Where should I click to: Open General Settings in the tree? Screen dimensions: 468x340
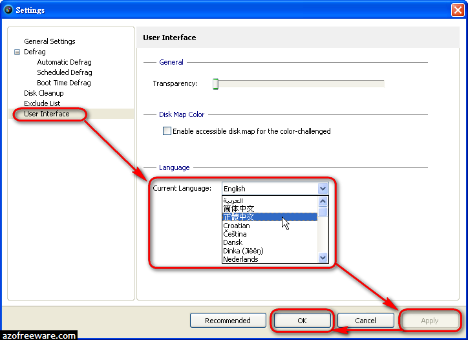[x=50, y=41]
